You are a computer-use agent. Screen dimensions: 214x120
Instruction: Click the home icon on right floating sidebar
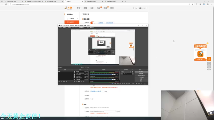pos(209,64)
